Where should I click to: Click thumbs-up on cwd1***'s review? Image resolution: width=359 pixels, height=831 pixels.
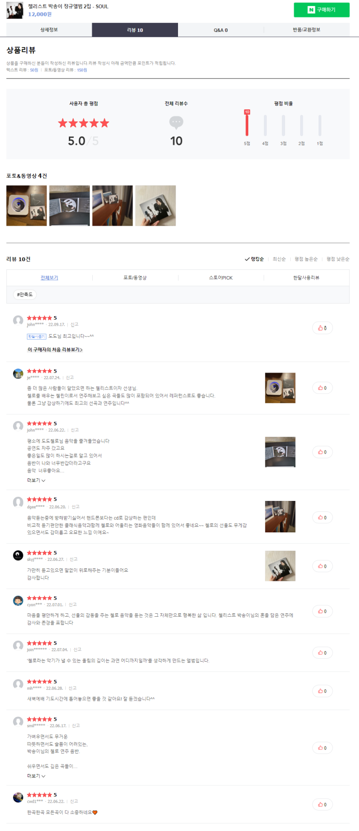pos(322,805)
